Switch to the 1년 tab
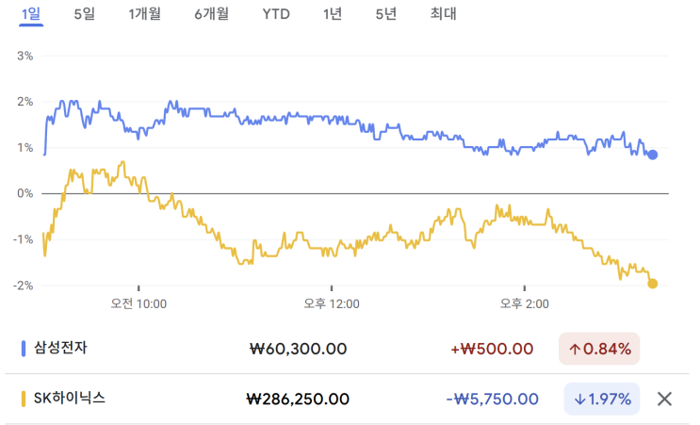 332,14
